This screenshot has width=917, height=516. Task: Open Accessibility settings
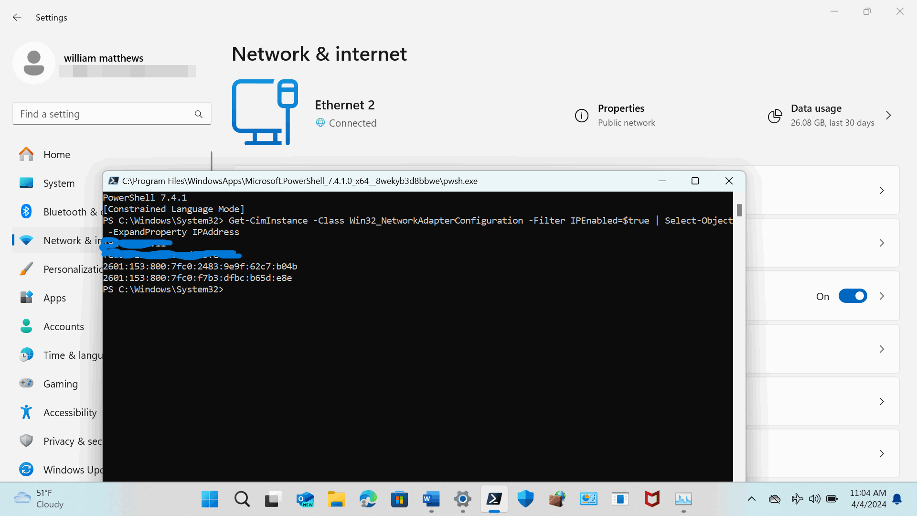coord(69,413)
